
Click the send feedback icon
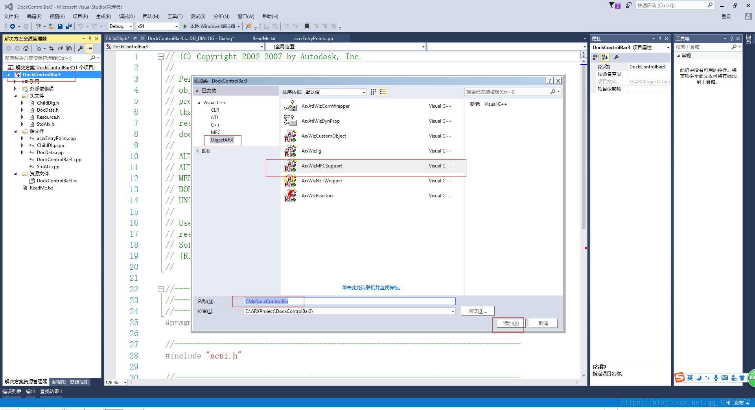tap(628, 6)
